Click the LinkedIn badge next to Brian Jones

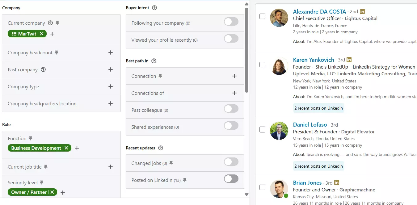336,183
